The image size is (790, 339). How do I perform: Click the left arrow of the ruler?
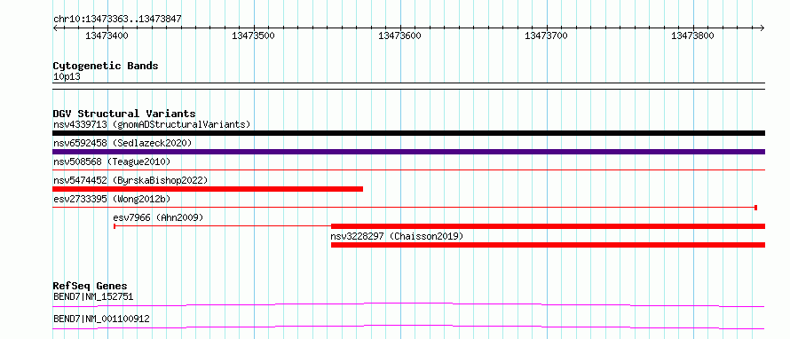coord(55,28)
